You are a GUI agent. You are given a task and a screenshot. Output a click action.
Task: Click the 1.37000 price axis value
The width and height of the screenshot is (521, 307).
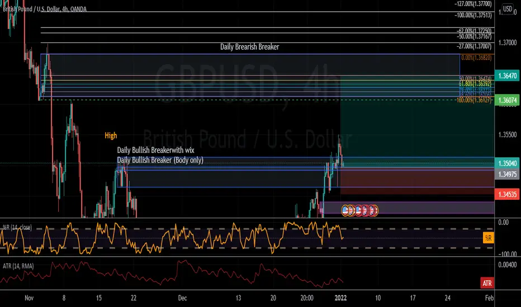coord(508,42)
